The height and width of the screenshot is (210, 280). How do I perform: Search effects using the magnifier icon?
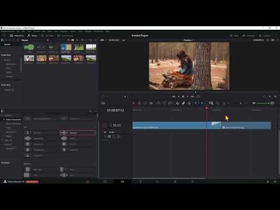tap(90, 111)
